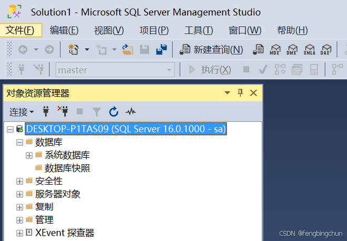347x241 pixels.
Task: Click the New Project toolbar icon
Action: pyautogui.click(x=74, y=49)
